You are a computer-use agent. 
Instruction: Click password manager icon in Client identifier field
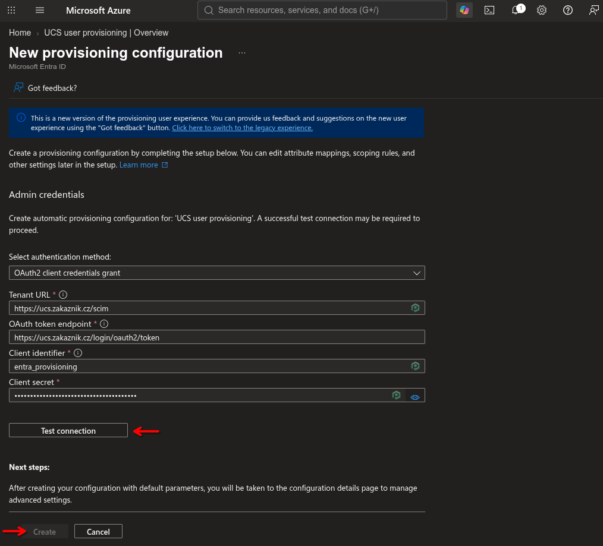(x=415, y=366)
